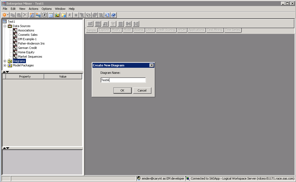296x182 pixels.
Task: Expand the Model Packages tree node
Action: click(x=5, y=65)
